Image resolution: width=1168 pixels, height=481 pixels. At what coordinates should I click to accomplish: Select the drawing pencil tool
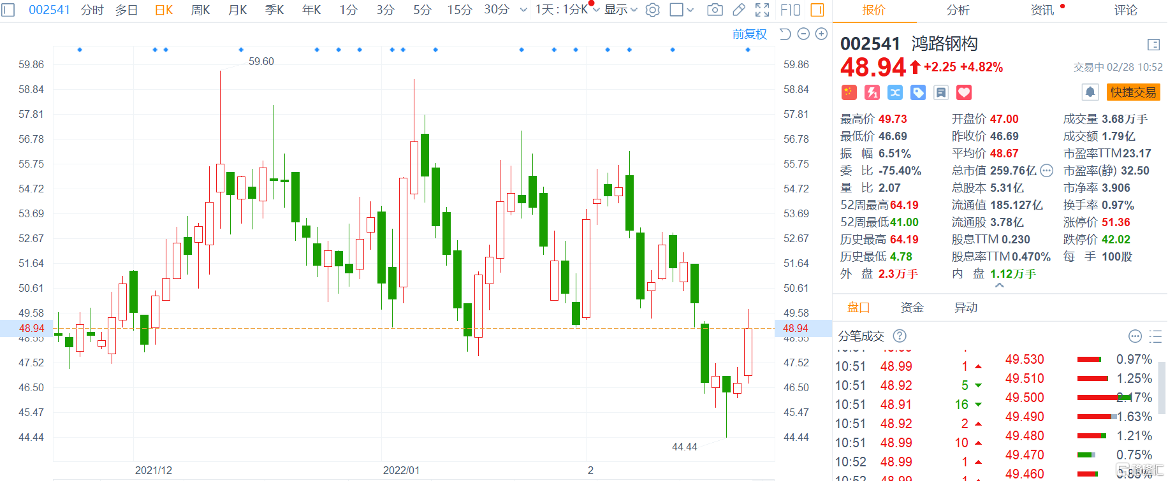click(738, 10)
